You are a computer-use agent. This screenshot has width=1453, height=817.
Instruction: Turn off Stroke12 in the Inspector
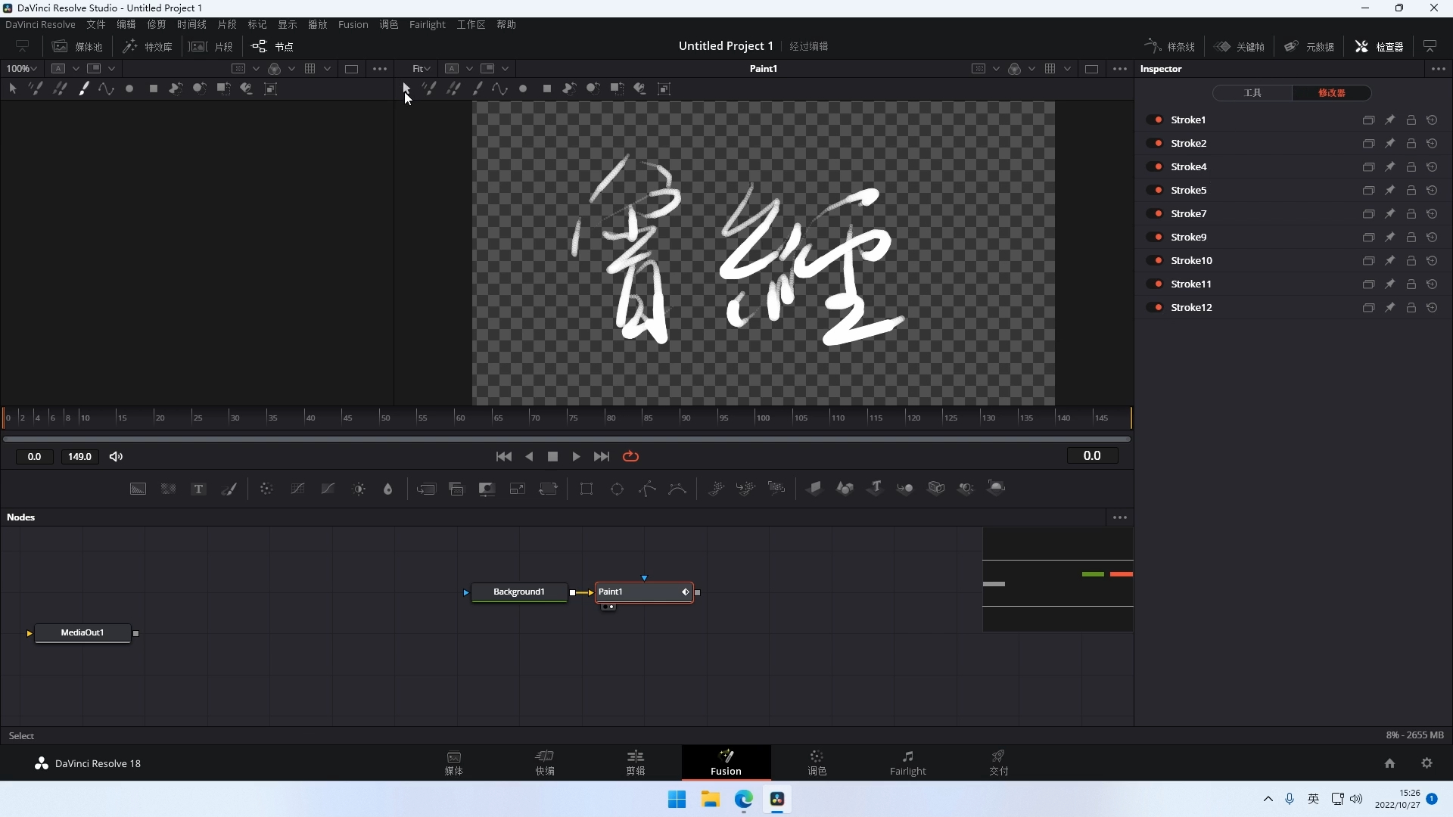click(x=1157, y=308)
